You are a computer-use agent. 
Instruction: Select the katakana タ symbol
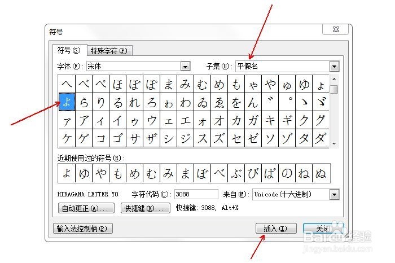click(x=304, y=138)
